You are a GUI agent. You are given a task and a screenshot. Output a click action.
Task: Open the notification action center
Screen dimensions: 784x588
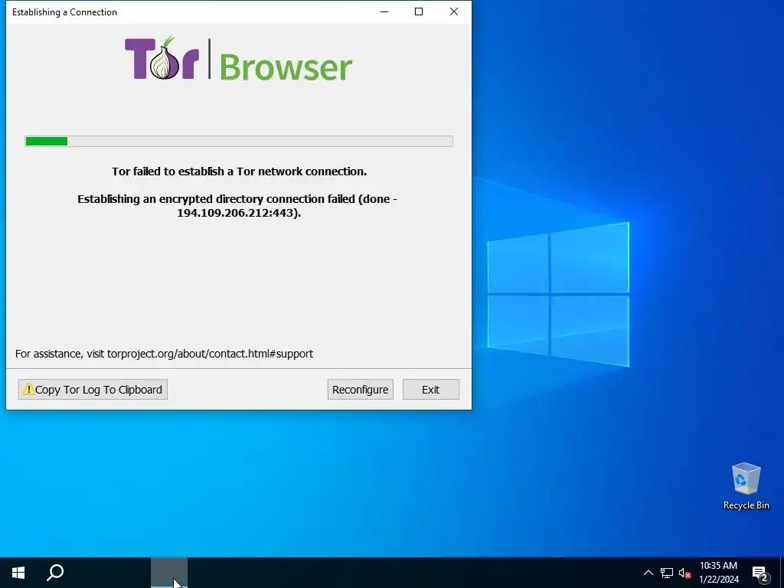click(x=759, y=573)
